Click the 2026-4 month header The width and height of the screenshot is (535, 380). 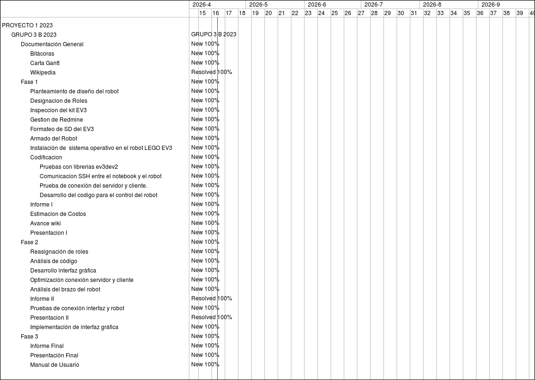(x=202, y=5)
